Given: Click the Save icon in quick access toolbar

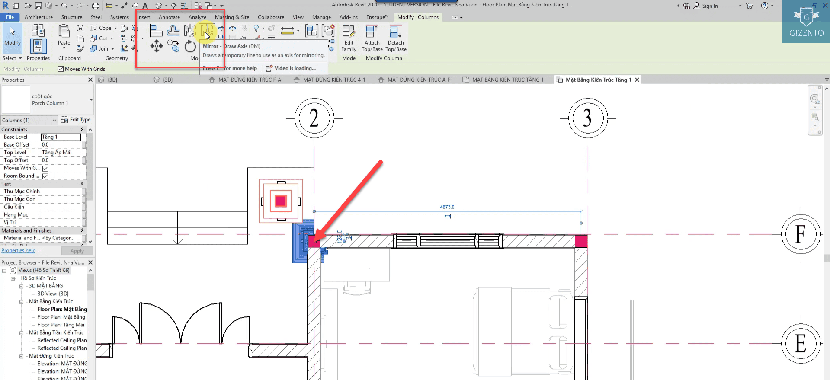Looking at the screenshot, I should click(x=38, y=6).
